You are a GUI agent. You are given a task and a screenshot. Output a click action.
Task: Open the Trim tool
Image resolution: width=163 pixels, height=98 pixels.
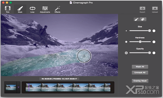[8, 9]
